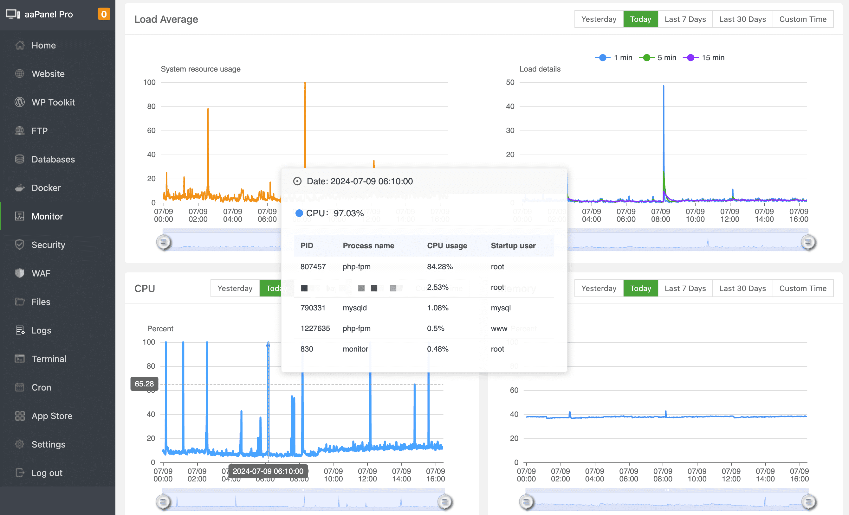The height and width of the screenshot is (515, 849).
Task: Open the Terminal console icon
Action: (20, 359)
